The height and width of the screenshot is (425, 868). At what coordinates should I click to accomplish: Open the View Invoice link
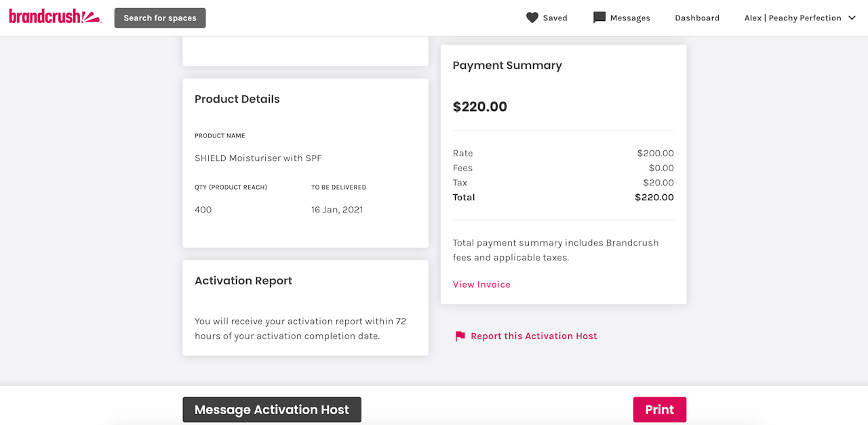(x=481, y=284)
